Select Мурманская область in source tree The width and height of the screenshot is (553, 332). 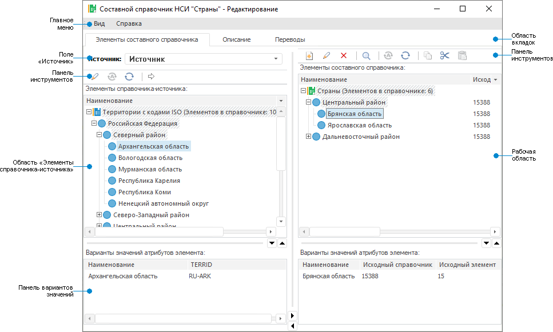point(150,169)
